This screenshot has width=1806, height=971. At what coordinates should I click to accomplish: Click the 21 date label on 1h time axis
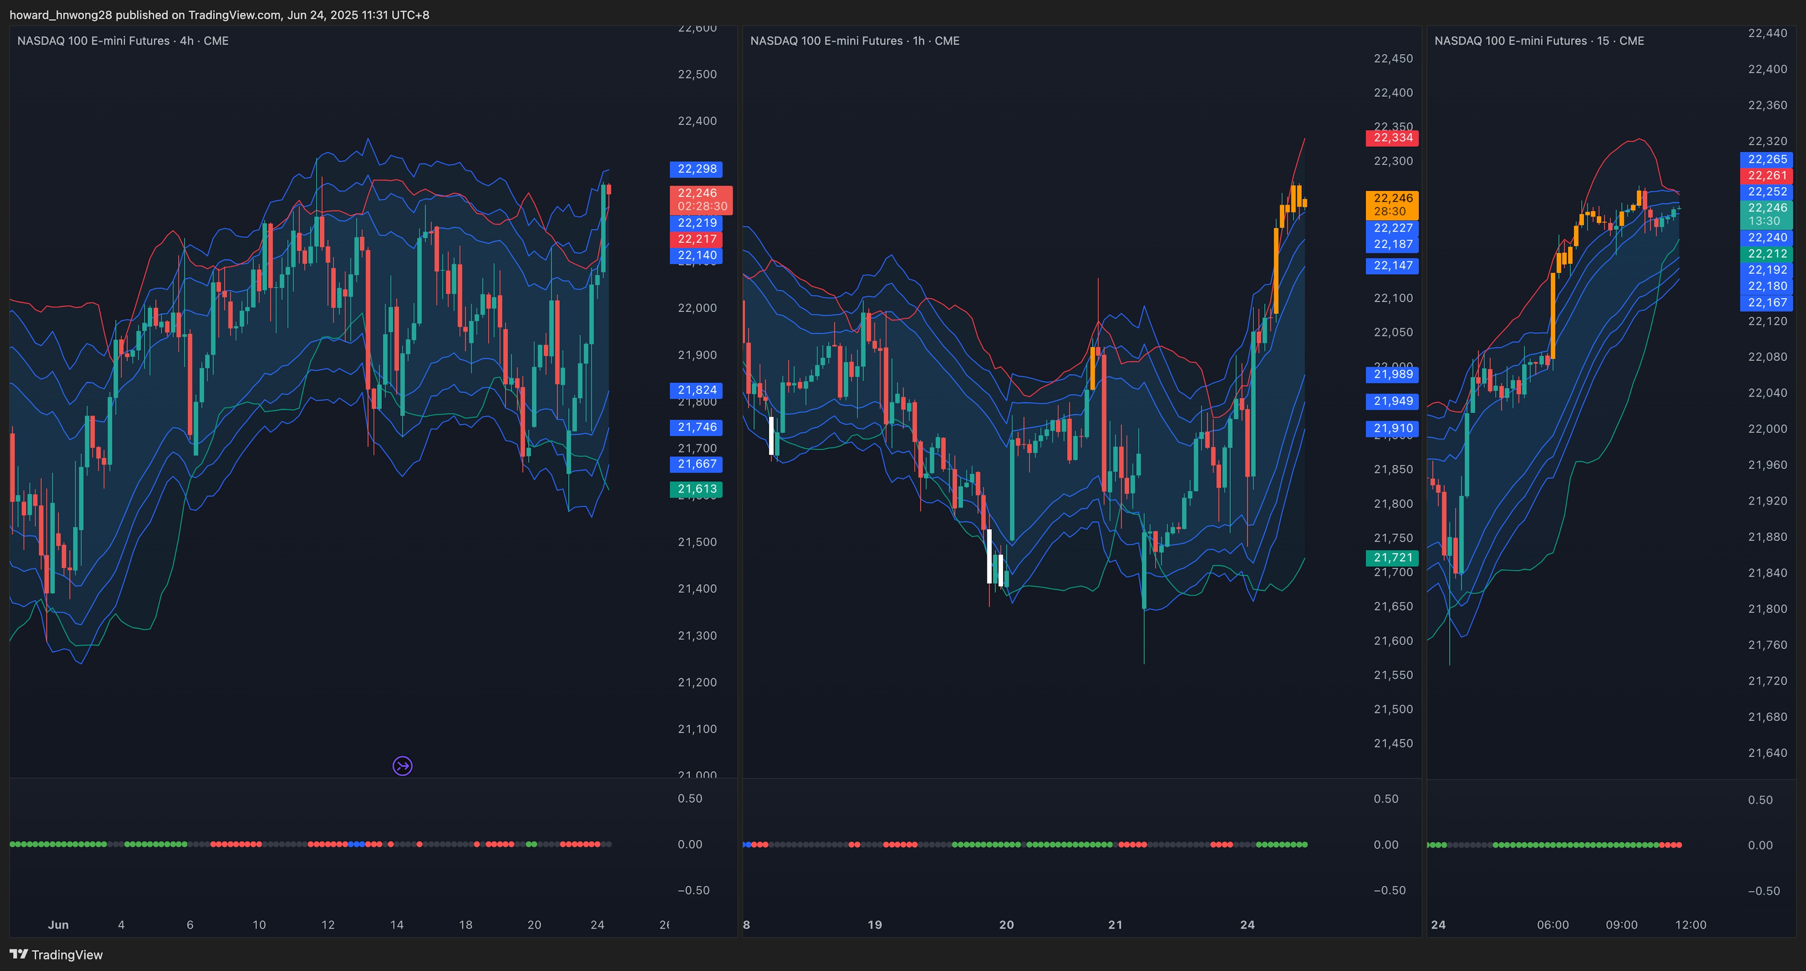1115,925
